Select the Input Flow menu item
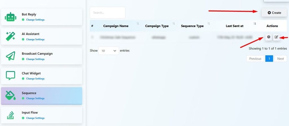Image resolution: width=289 pixels, height=126 pixels. (x=30, y=113)
